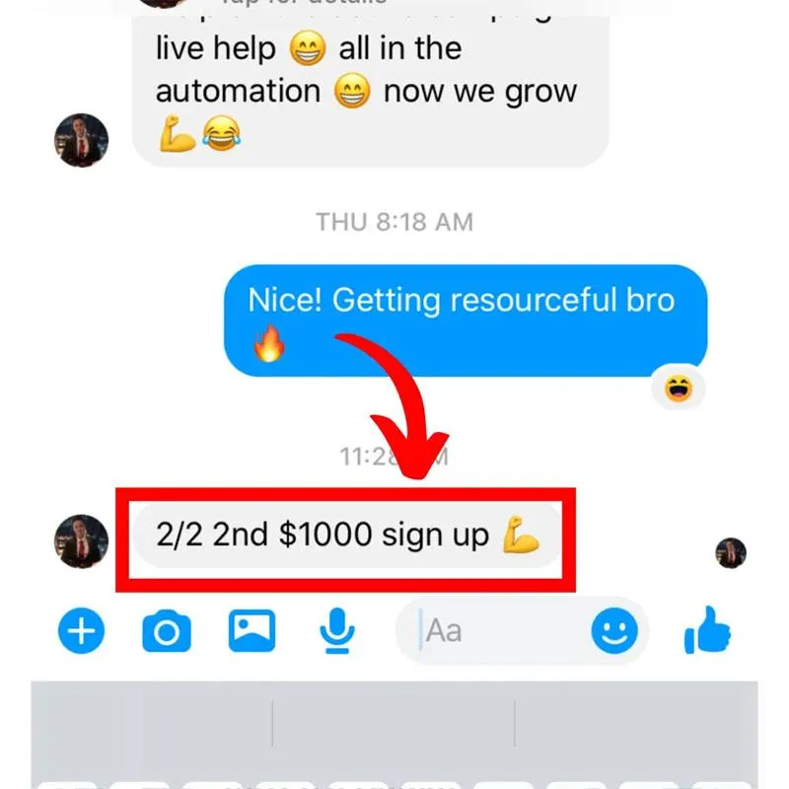The image size is (789, 789).
Task: Tap the right keyboard suggestion slot
Action: tap(636, 723)
